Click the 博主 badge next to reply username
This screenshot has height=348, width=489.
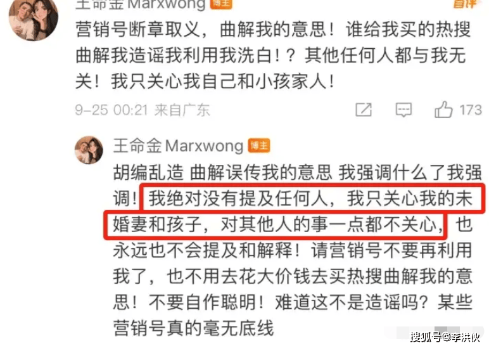259,145
